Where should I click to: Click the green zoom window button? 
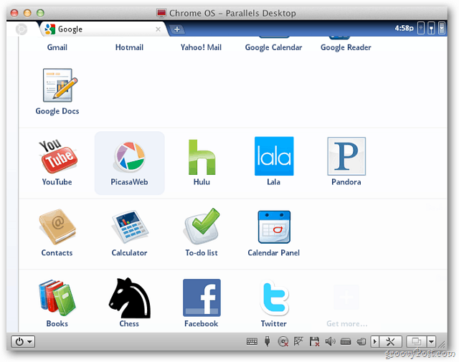pyautogui.click(x=40, y=13)
